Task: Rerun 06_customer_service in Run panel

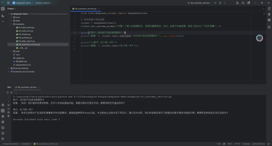Action: 8,92
